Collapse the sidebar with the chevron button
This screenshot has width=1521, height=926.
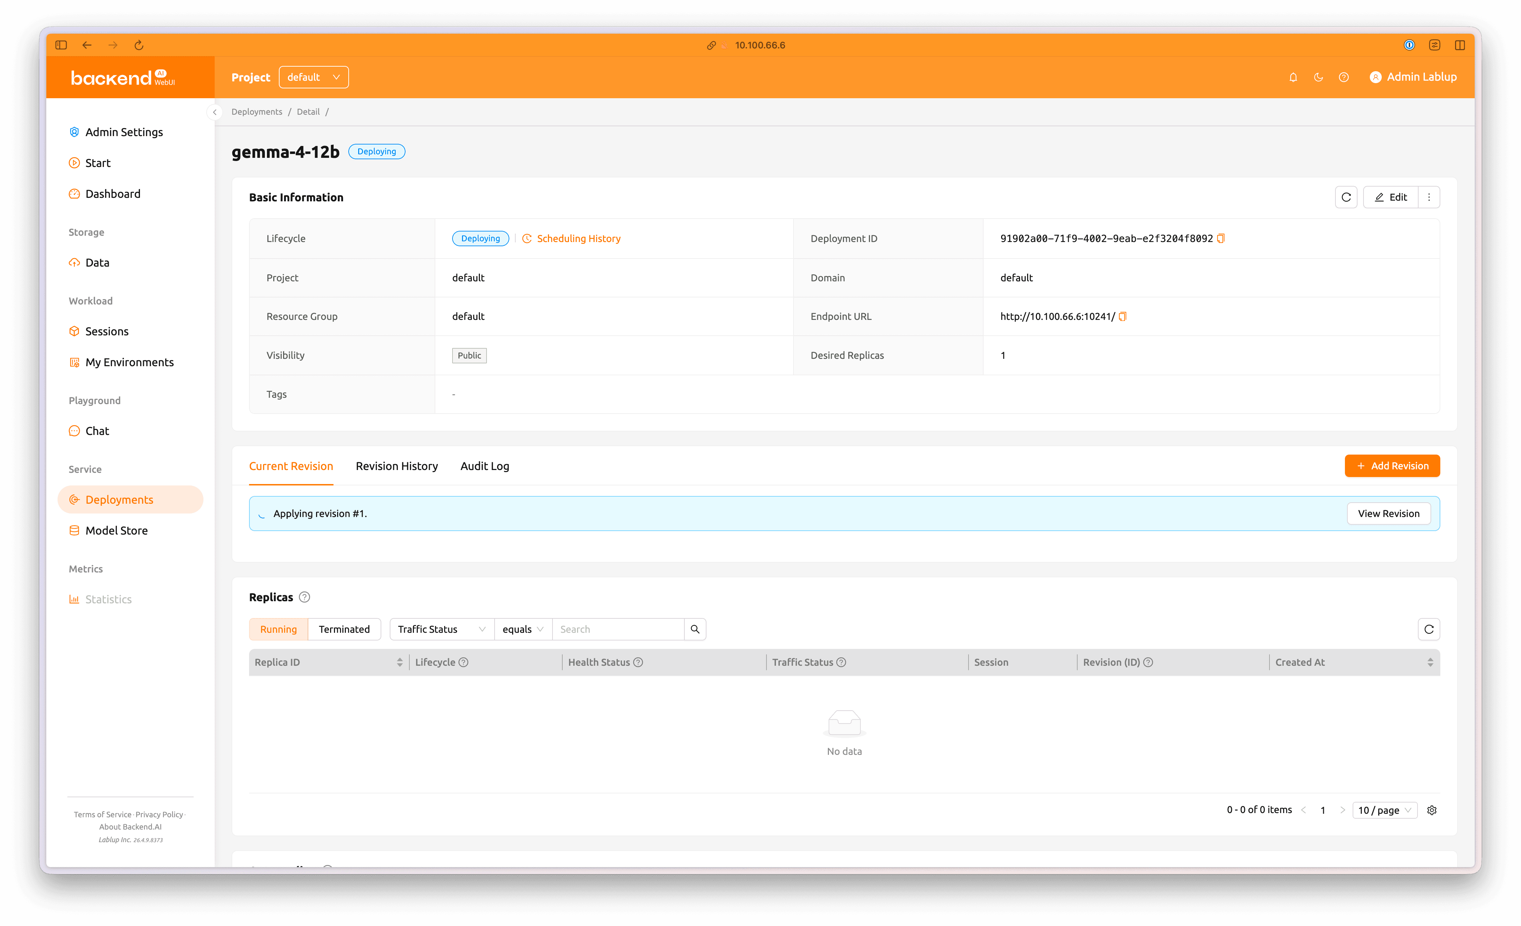pos(214,112)
